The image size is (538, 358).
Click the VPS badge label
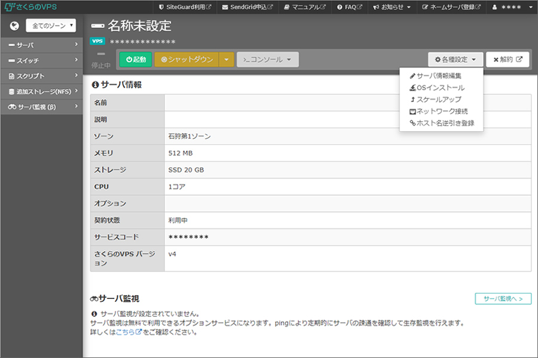[97, 41]
